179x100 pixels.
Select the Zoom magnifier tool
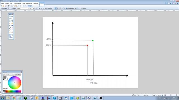(x=12, y=21)
